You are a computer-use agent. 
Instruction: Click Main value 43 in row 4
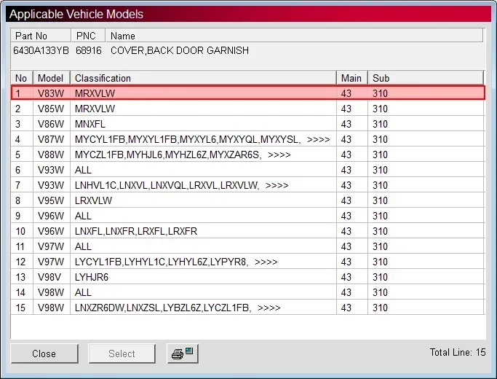pyautogui.click(x=346, y=139)
